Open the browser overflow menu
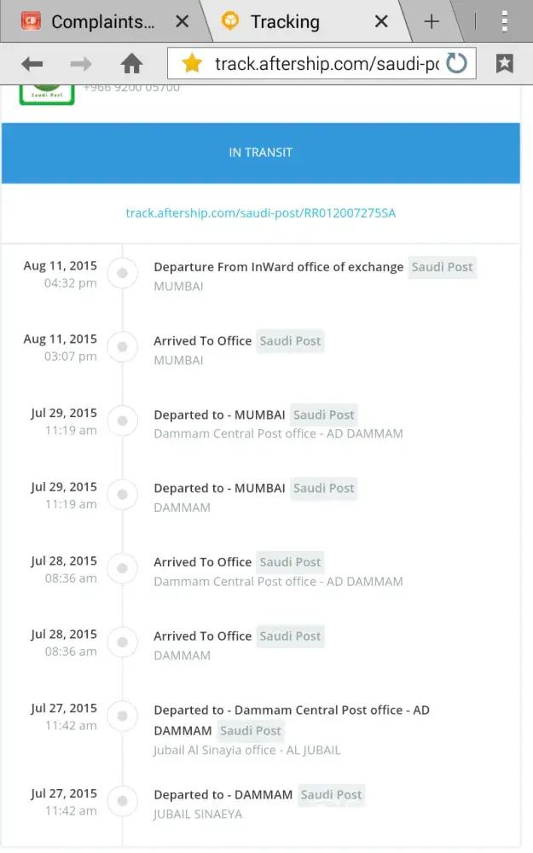533x853 pixels. (x=505, y=21)
